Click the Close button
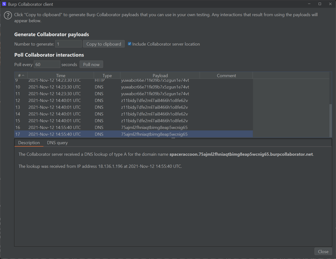 [323, 251]
